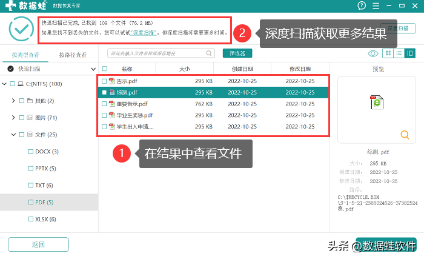Sort by 修改日期 column header
Viewport: 424px width, 259px height.
tap(300, 69)
